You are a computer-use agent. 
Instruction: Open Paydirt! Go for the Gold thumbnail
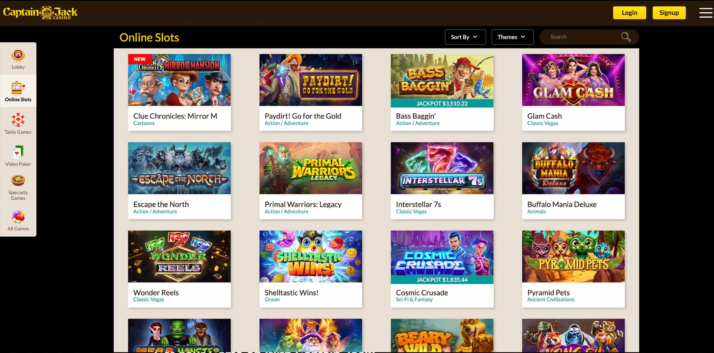[310, 80]
